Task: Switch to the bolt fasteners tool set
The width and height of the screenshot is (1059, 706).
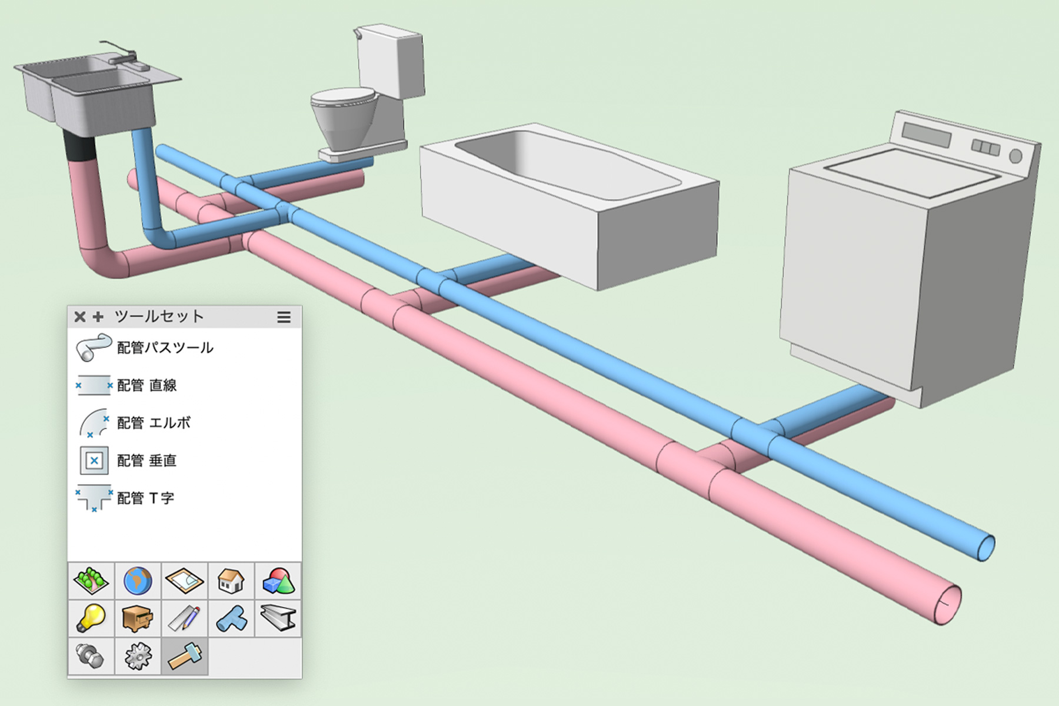Action: [91, 656]
